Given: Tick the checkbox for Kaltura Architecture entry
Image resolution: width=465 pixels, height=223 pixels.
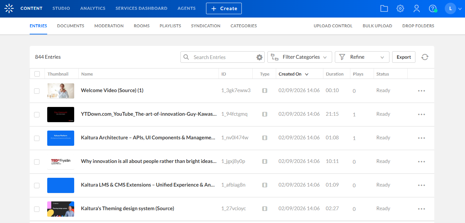Looking at the screenshot, I should (x=37, y=138).
